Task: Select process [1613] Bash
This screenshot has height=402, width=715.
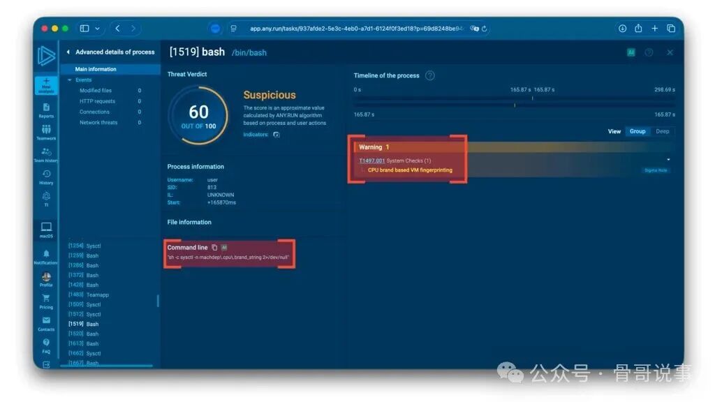Action: 84,343
